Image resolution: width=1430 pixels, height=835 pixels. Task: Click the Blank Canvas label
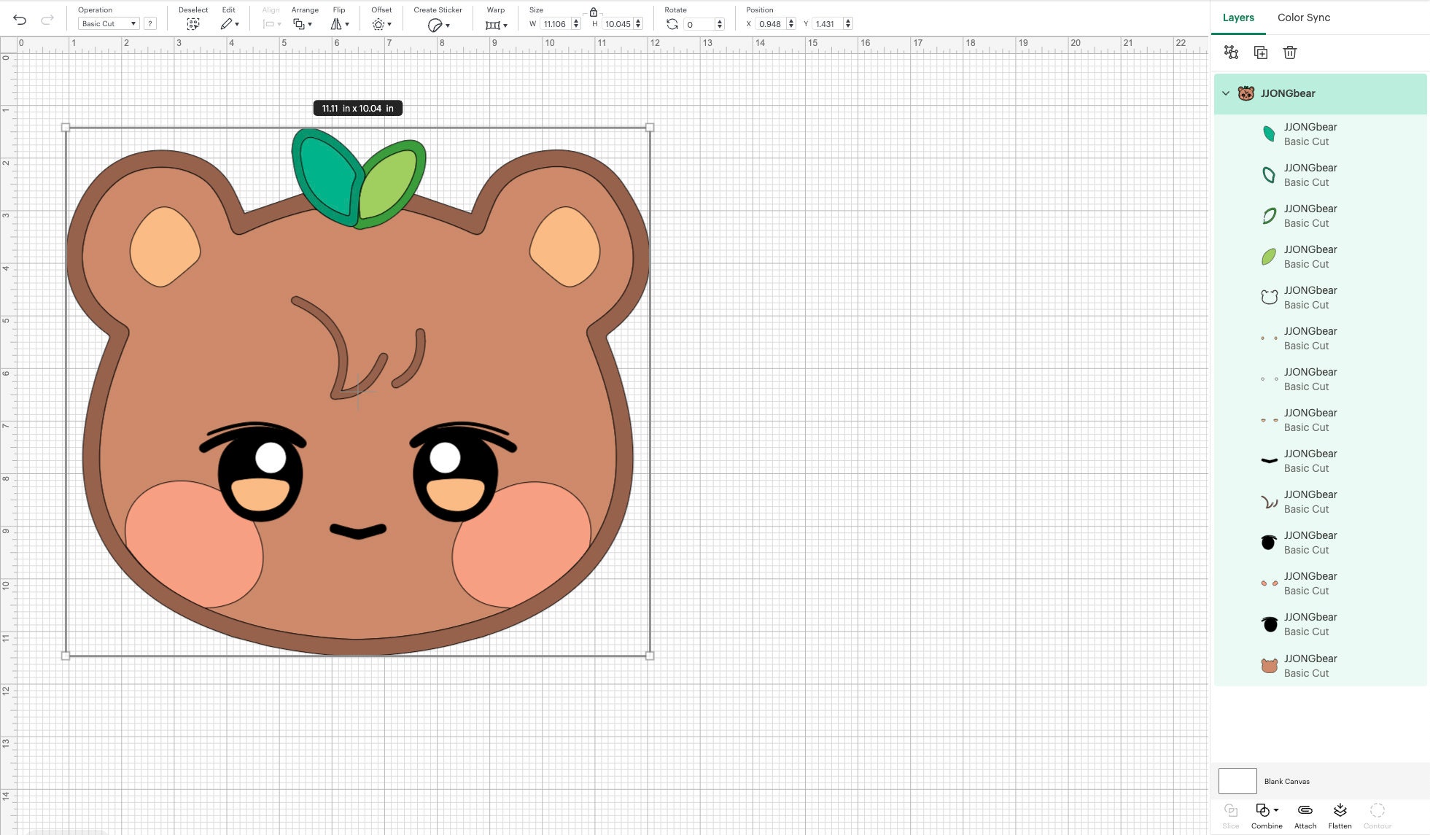pos(1286,781)
